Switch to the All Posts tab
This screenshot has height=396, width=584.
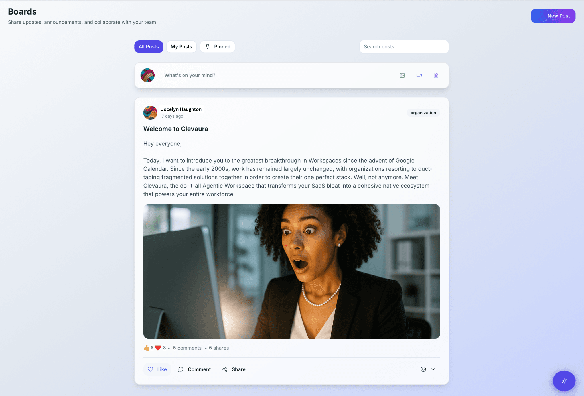pos(149,47)
